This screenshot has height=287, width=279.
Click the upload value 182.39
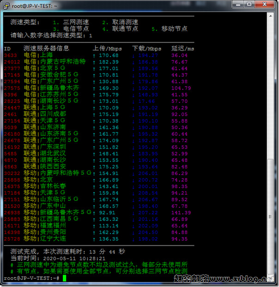tap(109, 62)
